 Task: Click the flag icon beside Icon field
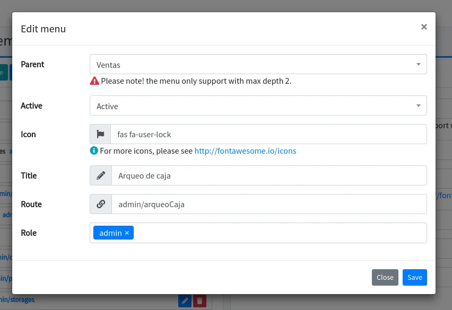(101, 134)
